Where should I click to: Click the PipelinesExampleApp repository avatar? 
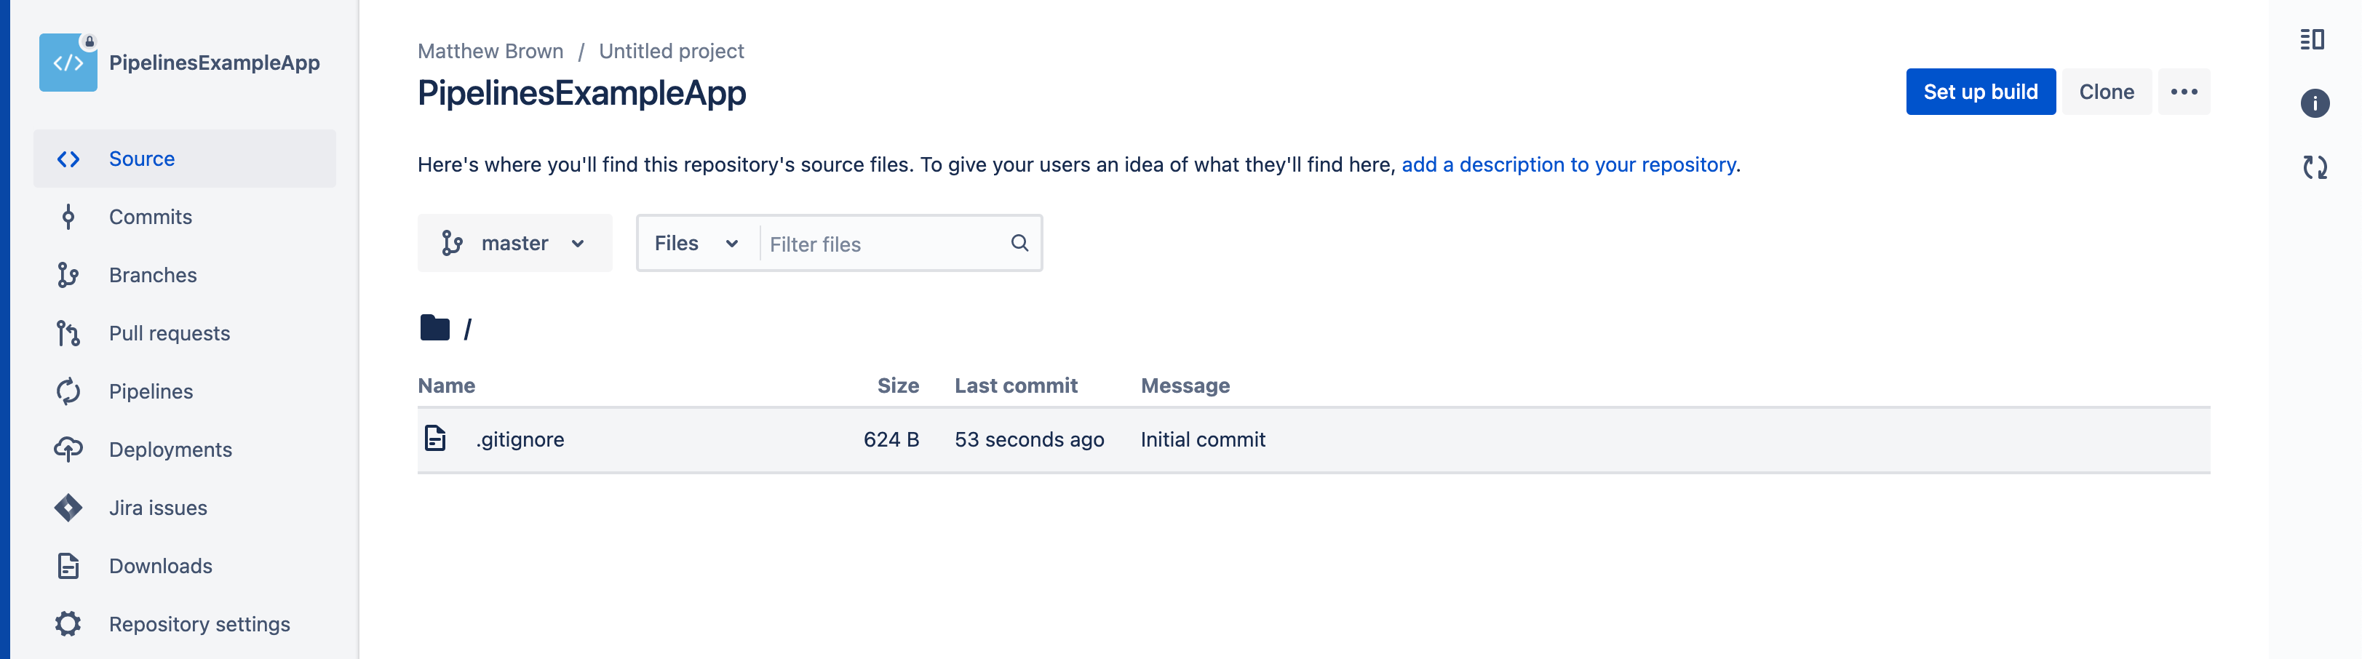pyautogui.click(x=68, y=63)
